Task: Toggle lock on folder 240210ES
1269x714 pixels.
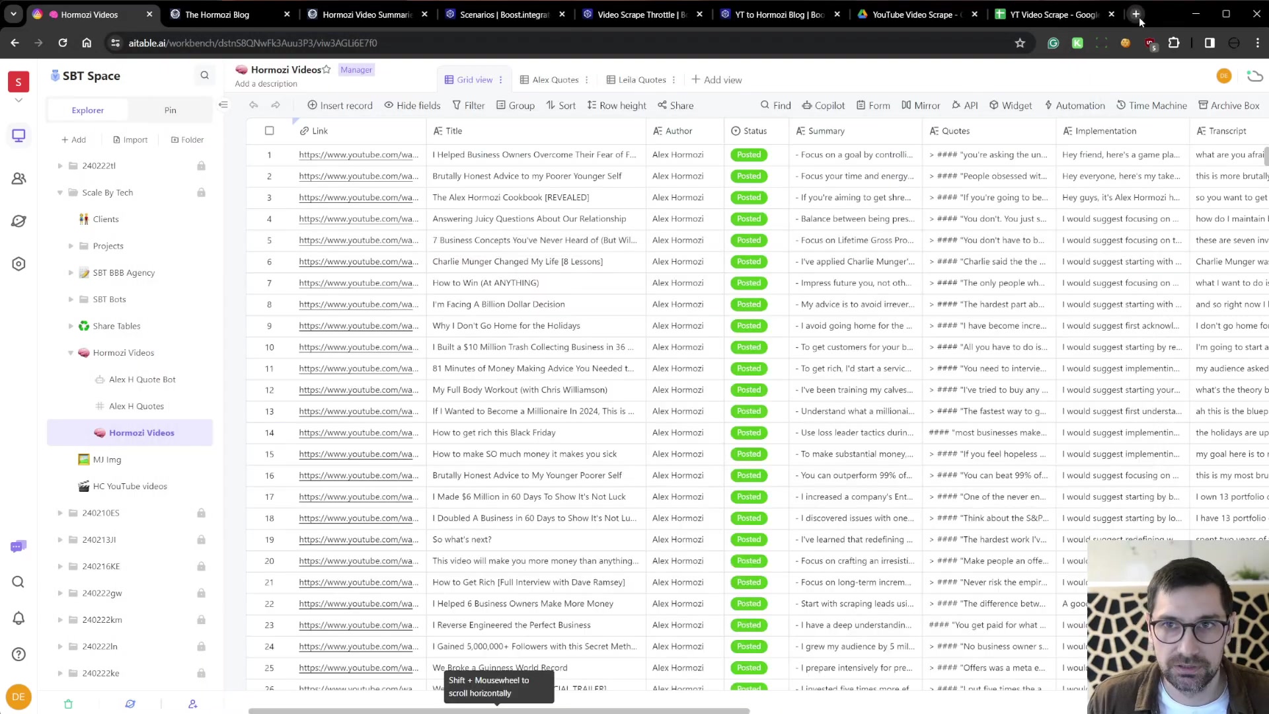Action: coord(201,513)
